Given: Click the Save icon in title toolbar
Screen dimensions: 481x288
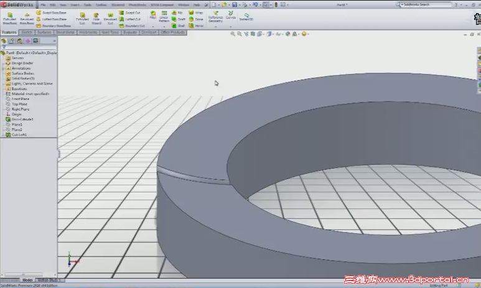Looking at the screenshot, I should 235,4.
